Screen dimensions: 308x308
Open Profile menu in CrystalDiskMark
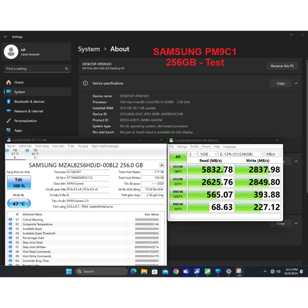tap(194, 146)
